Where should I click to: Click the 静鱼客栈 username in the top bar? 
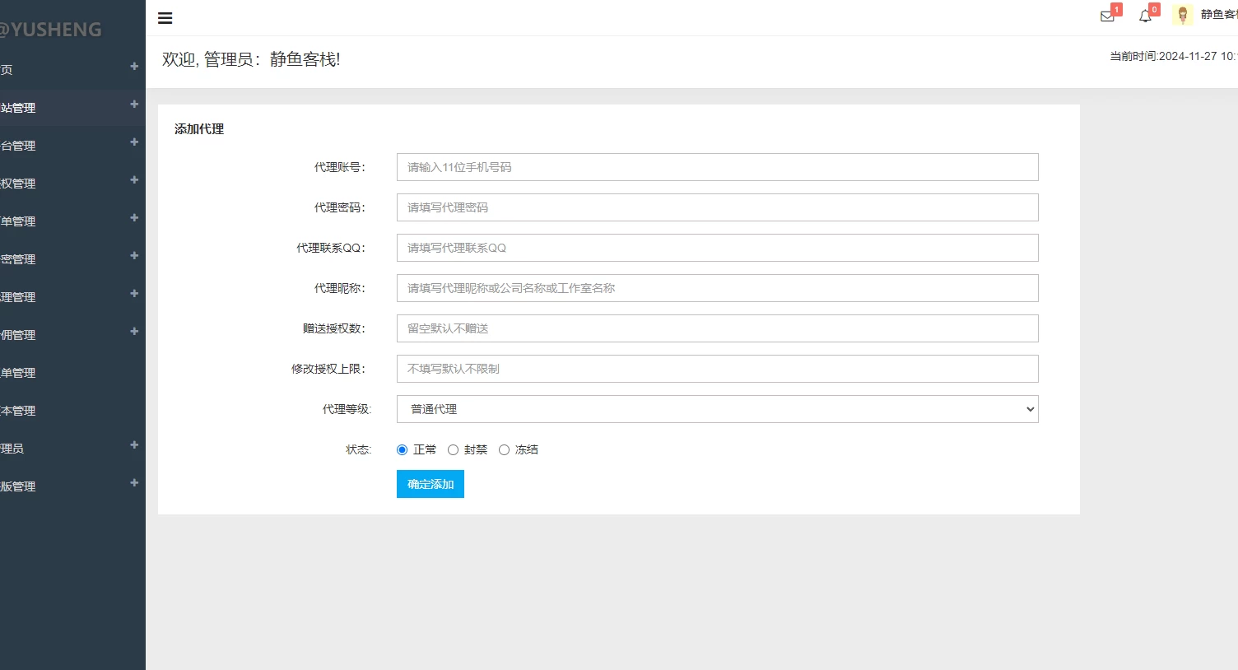click(1218, 15)
